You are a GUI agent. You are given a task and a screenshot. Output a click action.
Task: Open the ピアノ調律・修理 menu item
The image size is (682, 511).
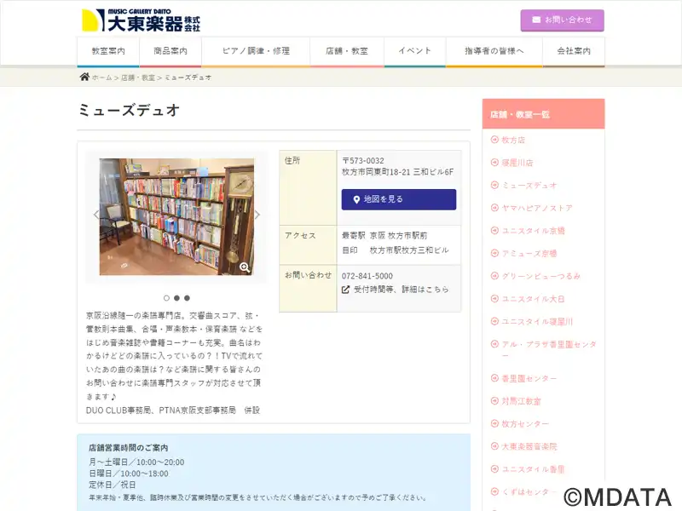256,51
